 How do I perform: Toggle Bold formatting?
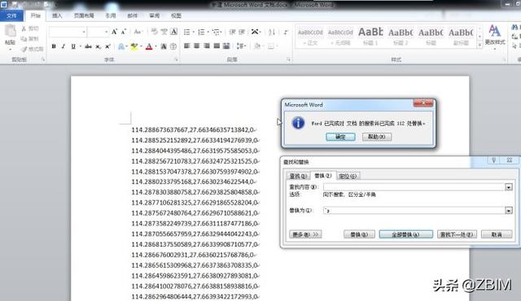(54, 46)
